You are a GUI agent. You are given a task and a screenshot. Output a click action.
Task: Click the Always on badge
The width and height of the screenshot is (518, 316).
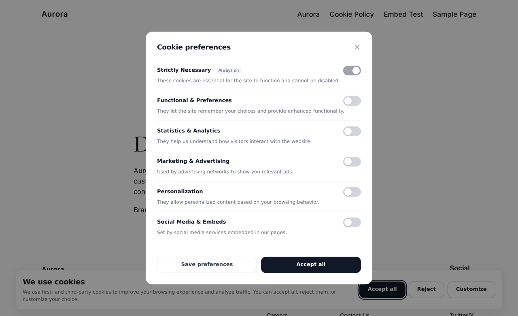tap(229, 70)
